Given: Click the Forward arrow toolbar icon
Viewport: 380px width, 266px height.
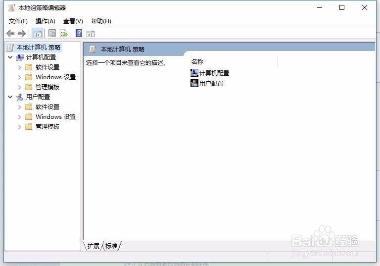Looking at the screenshot, I should pos(22,33).
